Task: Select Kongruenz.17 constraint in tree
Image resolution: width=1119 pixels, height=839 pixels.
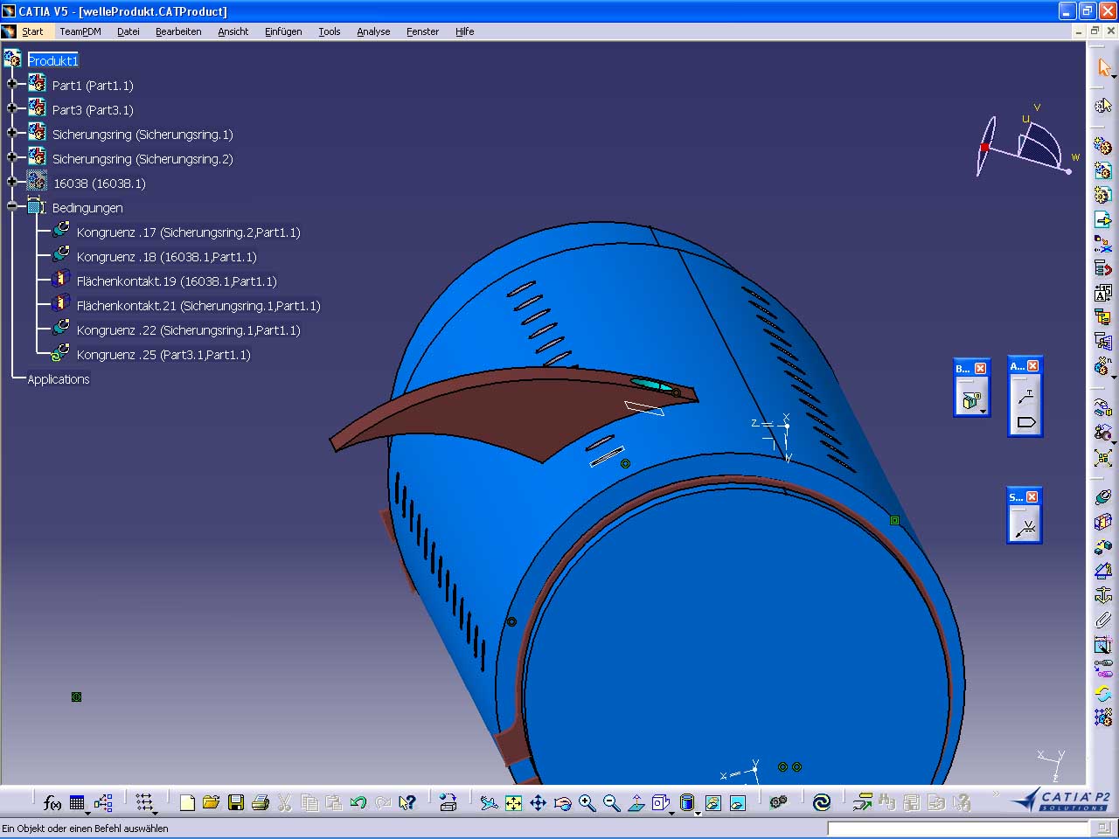Action: coord(188,232)
